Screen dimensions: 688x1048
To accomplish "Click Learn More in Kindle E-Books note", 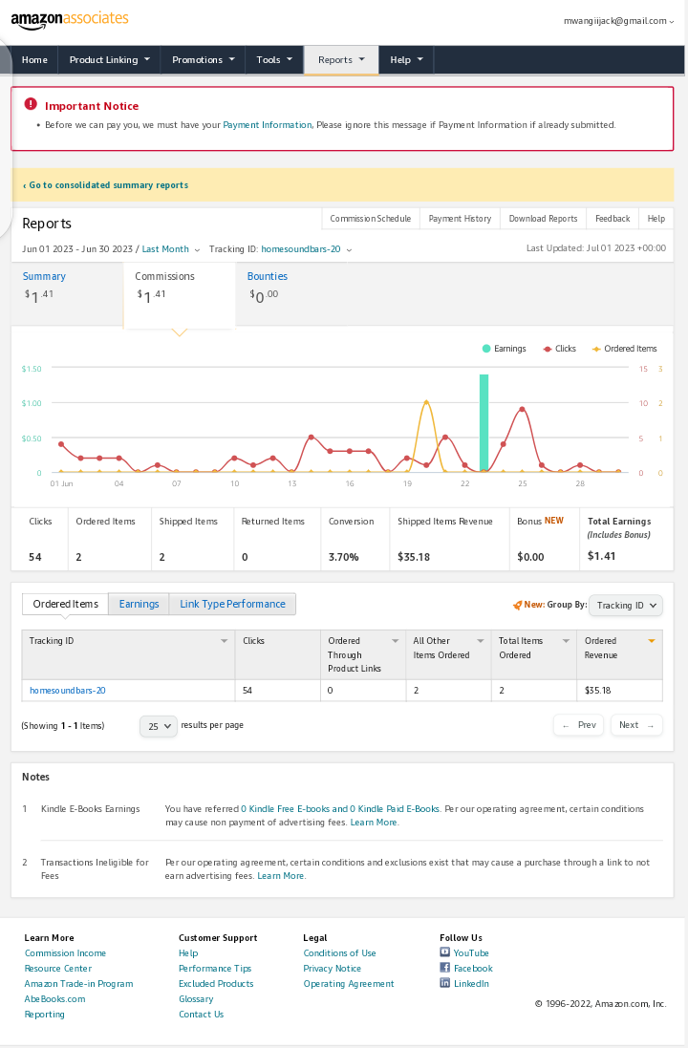I will coord(374,823).
